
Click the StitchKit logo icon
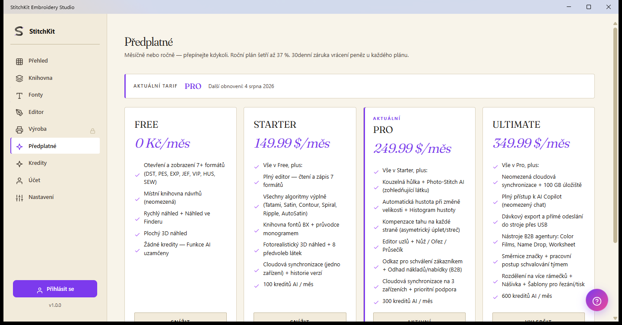coord(19,31)
